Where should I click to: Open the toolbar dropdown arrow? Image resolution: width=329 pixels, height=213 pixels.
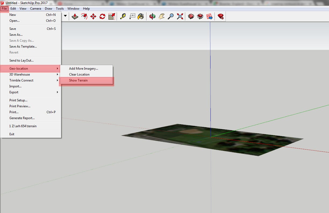tap(65, 16)
